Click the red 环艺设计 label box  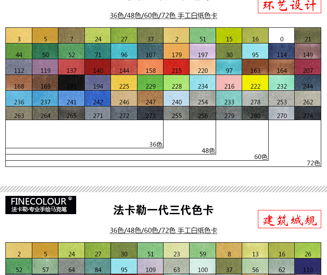[x=289, y=6]
